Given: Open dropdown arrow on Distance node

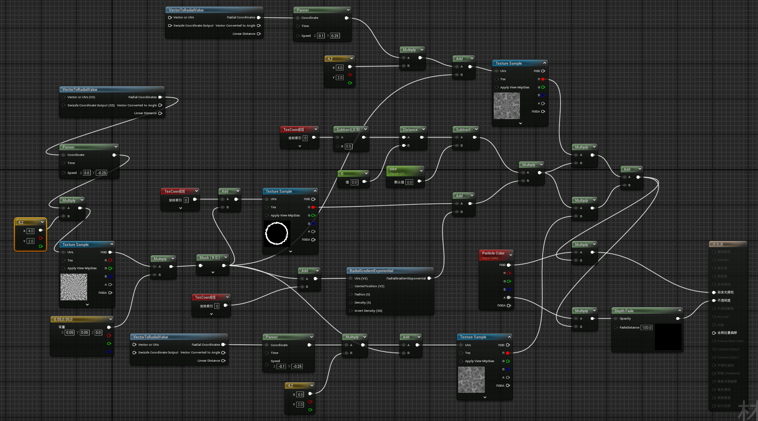Looking at the screenshot, I should (423, 129).
